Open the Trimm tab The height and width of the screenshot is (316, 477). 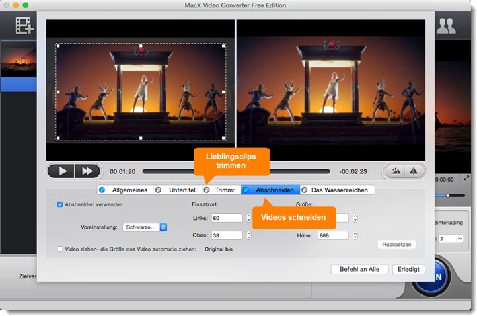tap(221, 190)
